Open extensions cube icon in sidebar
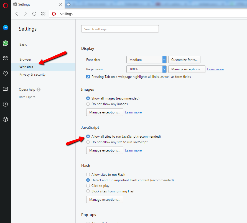 point(6,119)
